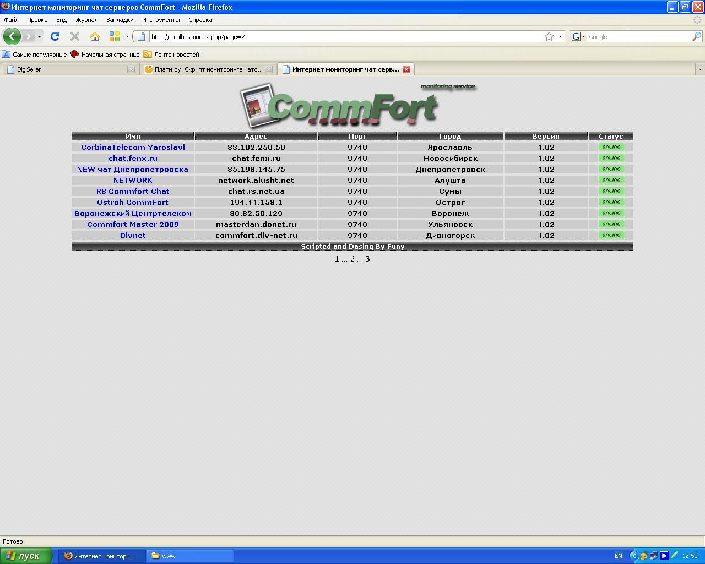
Task: Click the Адрес column header
Action: (x=256, y=136)
